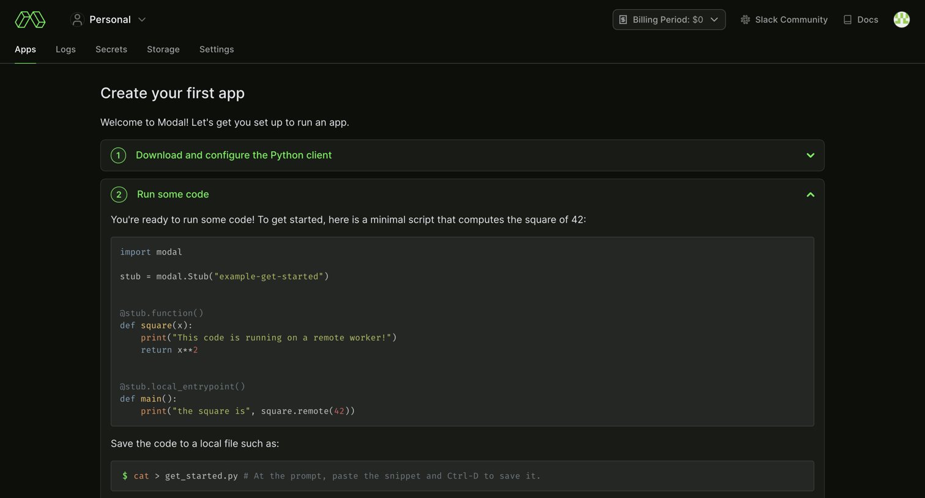Open the Personal workspace dropdown chevron
The width and height of the screenshot is (925, 498).
pyautogui.click(x=142, y=20)
